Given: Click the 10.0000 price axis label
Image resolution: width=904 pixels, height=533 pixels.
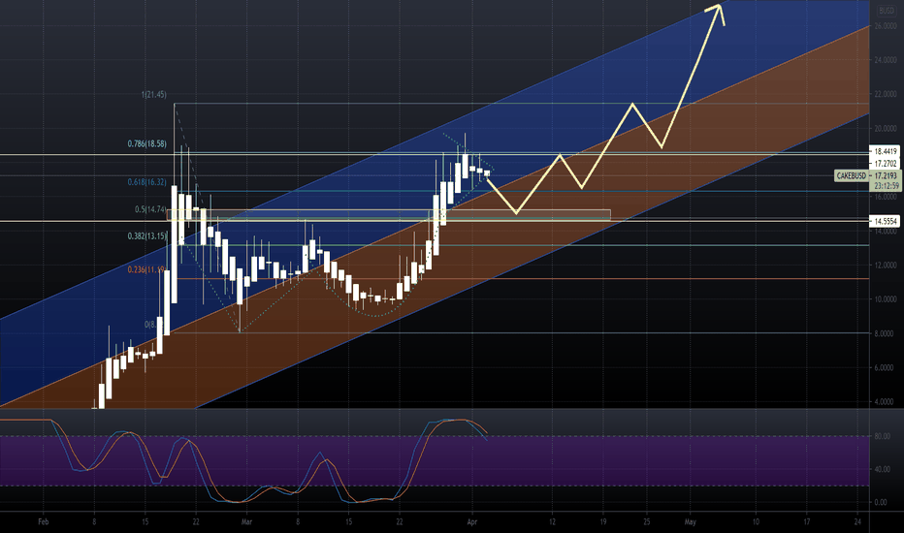Looking at the screenshot, I should click(x=886, y=299).
